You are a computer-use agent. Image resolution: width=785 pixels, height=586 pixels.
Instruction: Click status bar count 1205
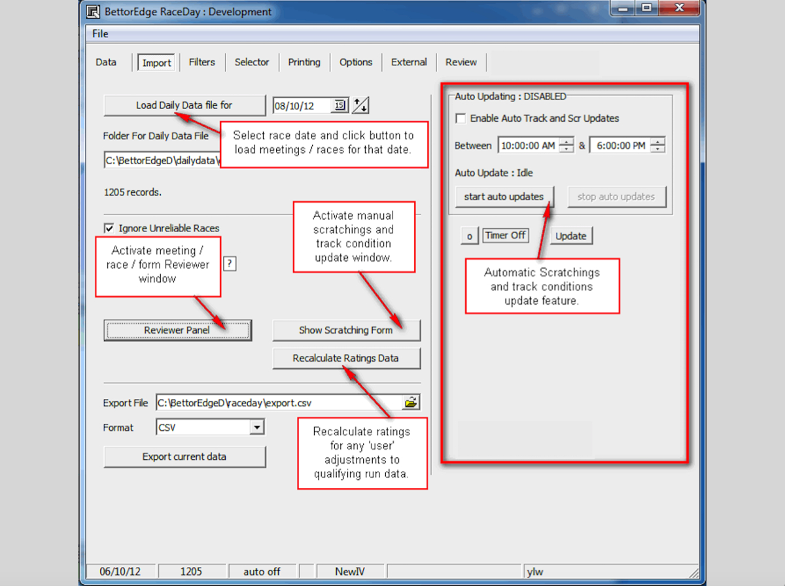coord(191,572)
